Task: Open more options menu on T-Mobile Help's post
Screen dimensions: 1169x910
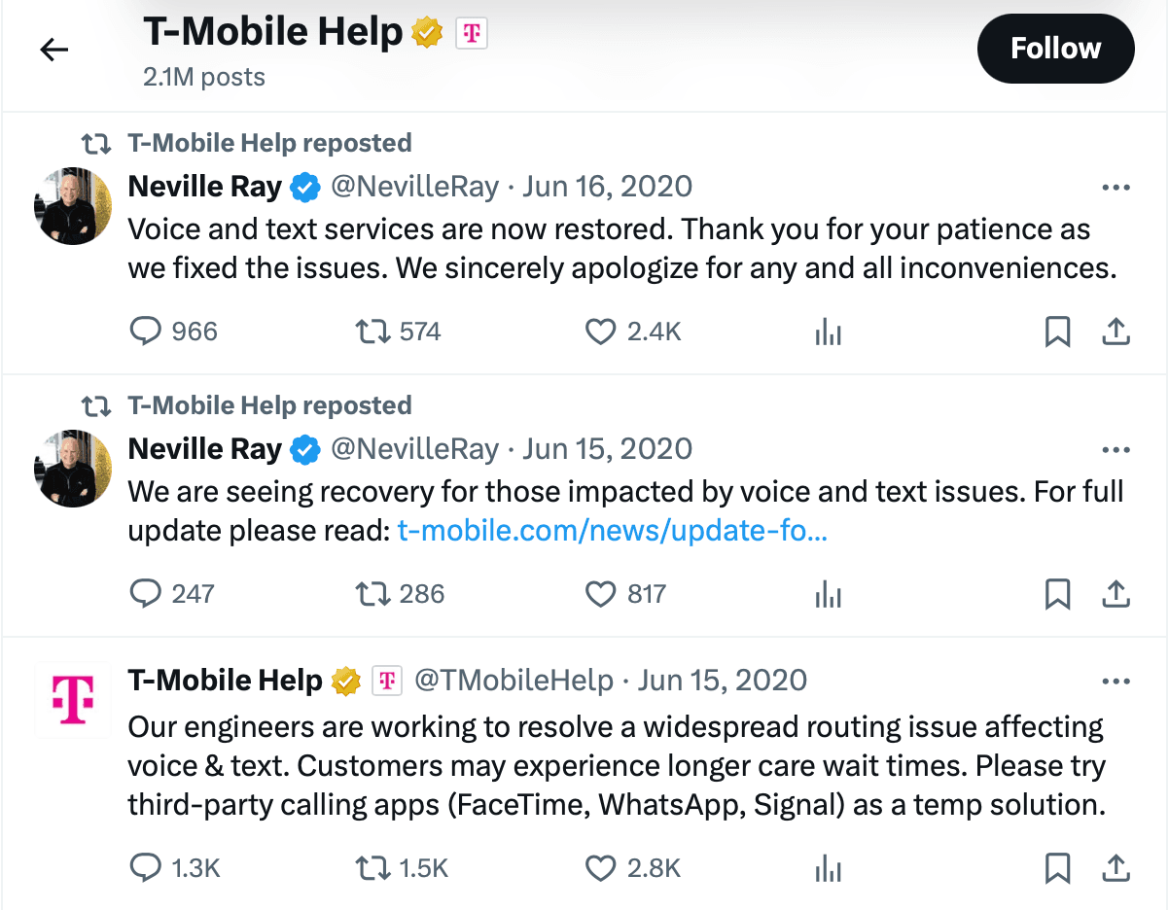Action: coord(1116,681)
